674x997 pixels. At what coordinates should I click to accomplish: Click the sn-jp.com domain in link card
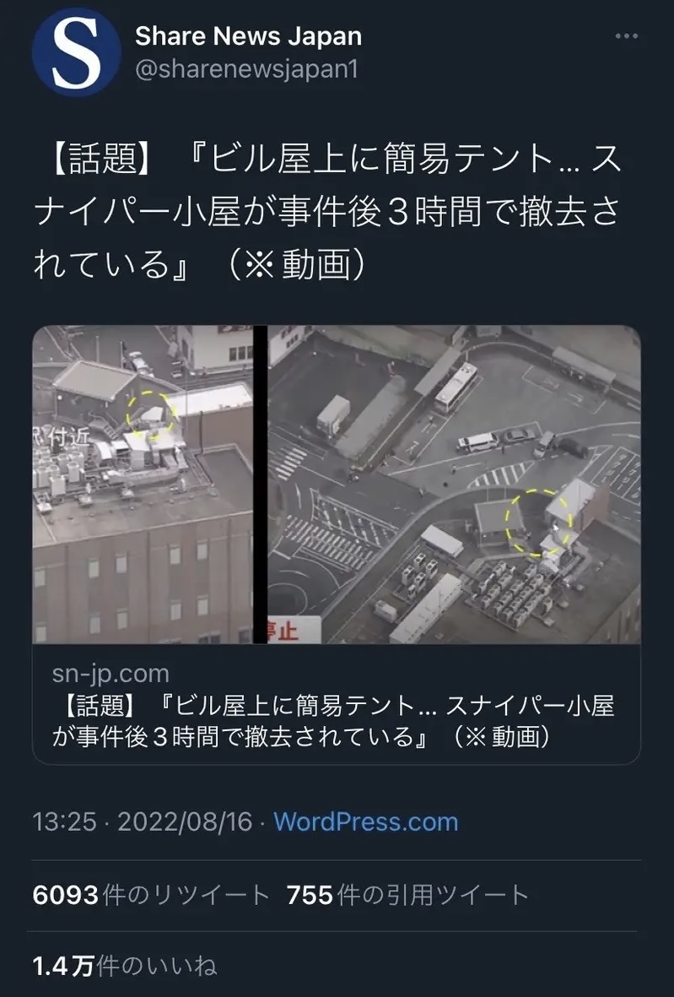111,674
